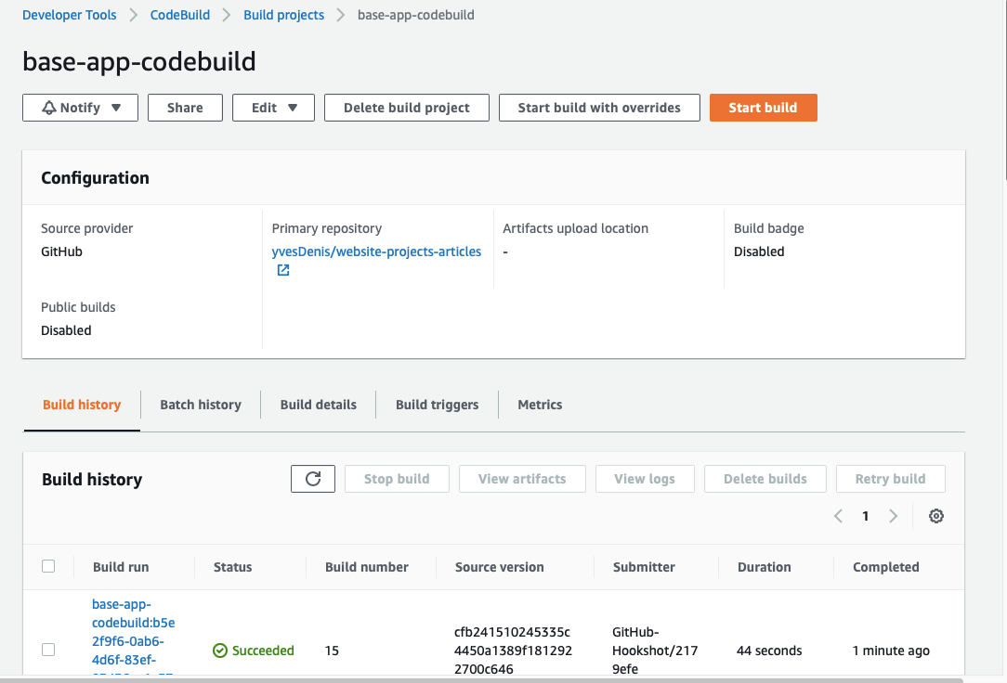Click the Build run column header
Viewport: 1007px width, 683px height.
(121, 567)
